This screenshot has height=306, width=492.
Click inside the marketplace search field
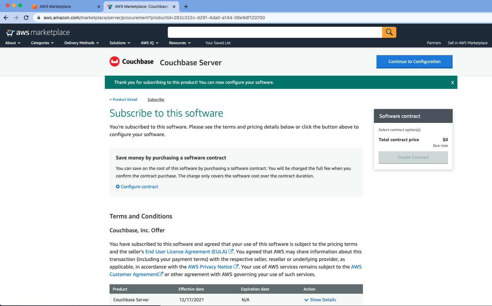tap(274, 32)
